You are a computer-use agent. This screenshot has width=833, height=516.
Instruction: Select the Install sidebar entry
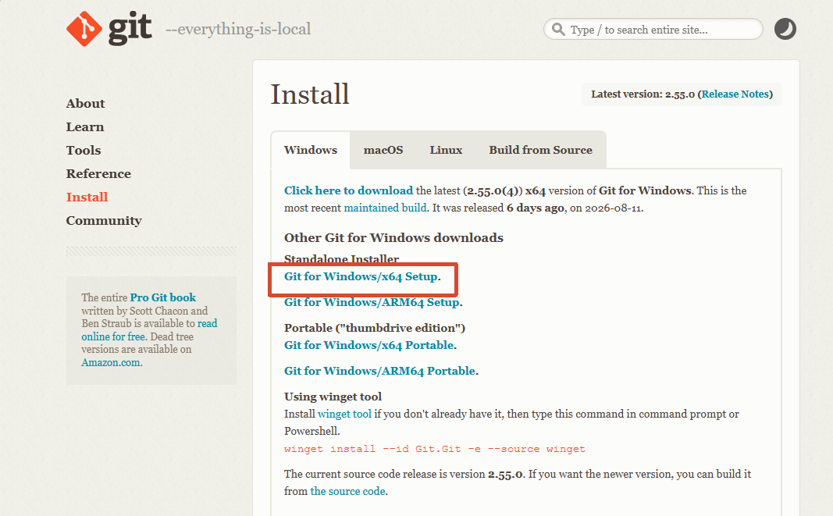(87, 198)
